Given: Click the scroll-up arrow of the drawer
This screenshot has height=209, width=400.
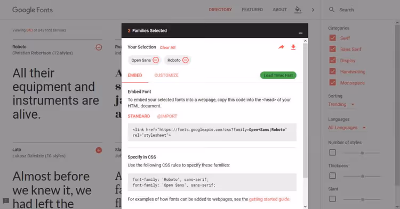Looking at the screenshot, I should point(305,40).
